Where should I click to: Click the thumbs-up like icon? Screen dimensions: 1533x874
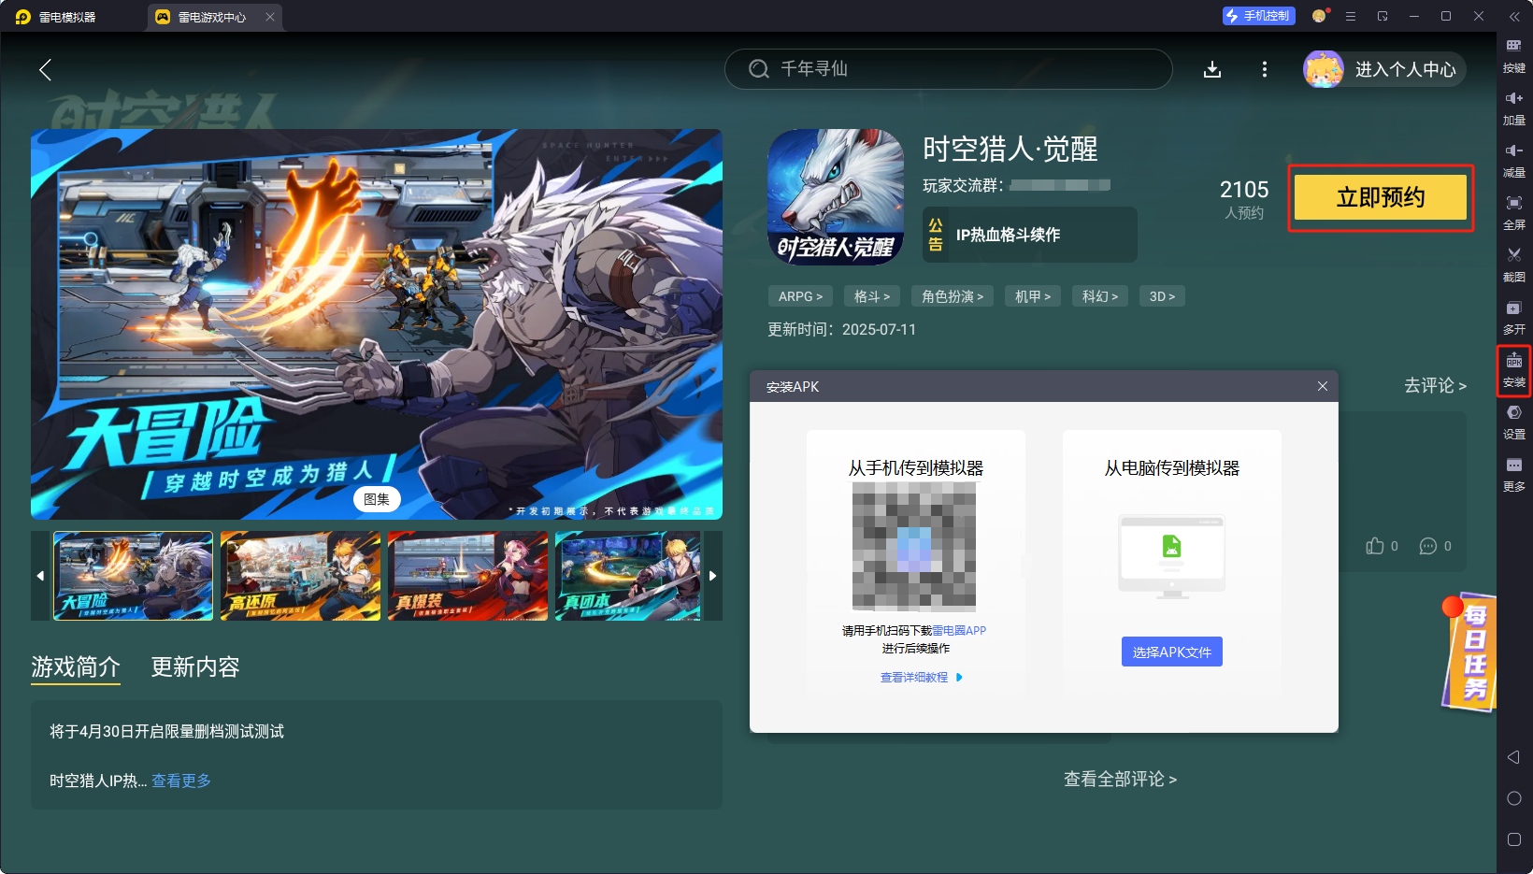(x=1375, y=546)
